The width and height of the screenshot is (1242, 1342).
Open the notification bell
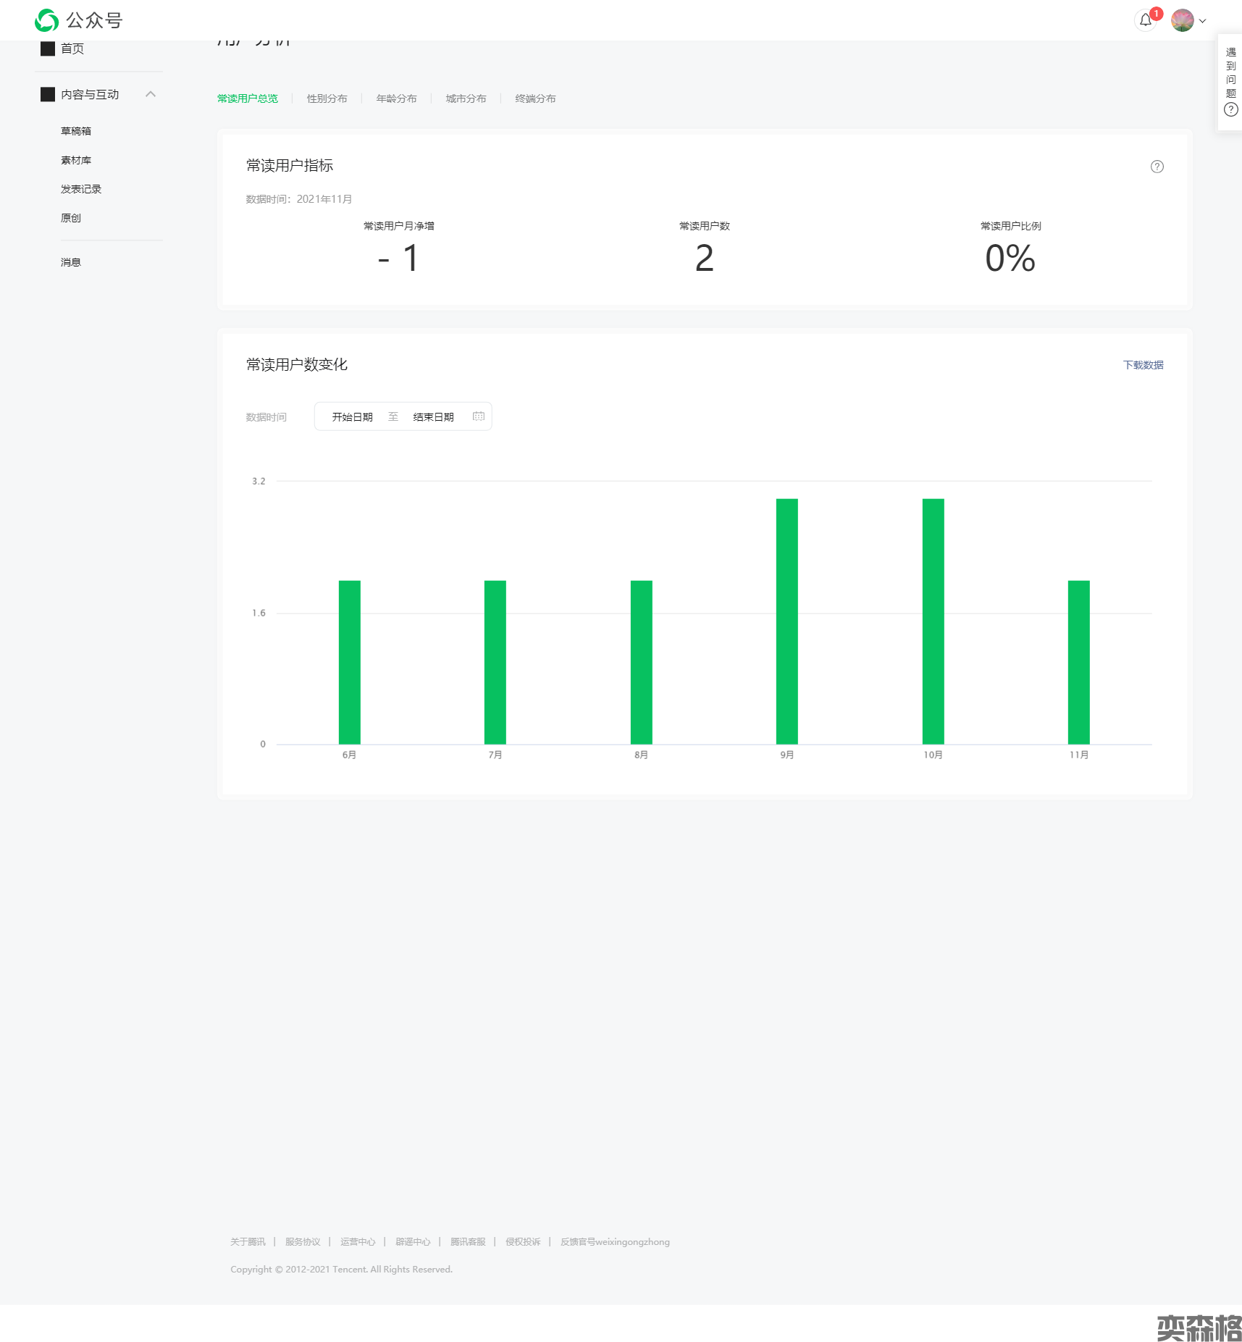(1145, 20)
